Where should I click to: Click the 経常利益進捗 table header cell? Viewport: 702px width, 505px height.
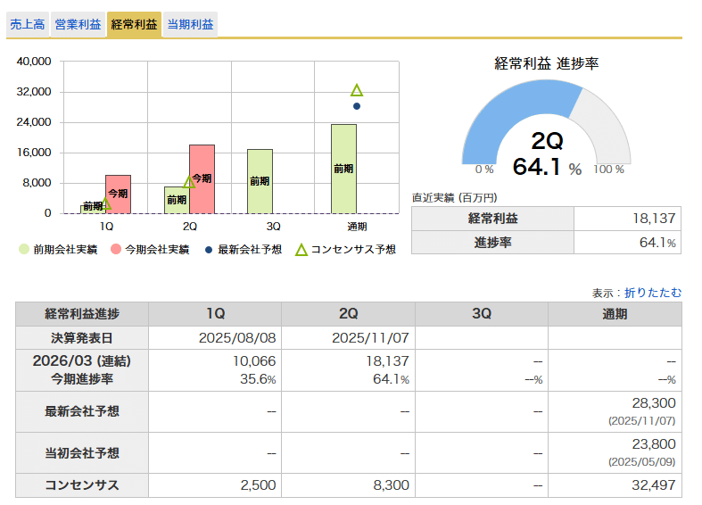[x=82, y=314]
